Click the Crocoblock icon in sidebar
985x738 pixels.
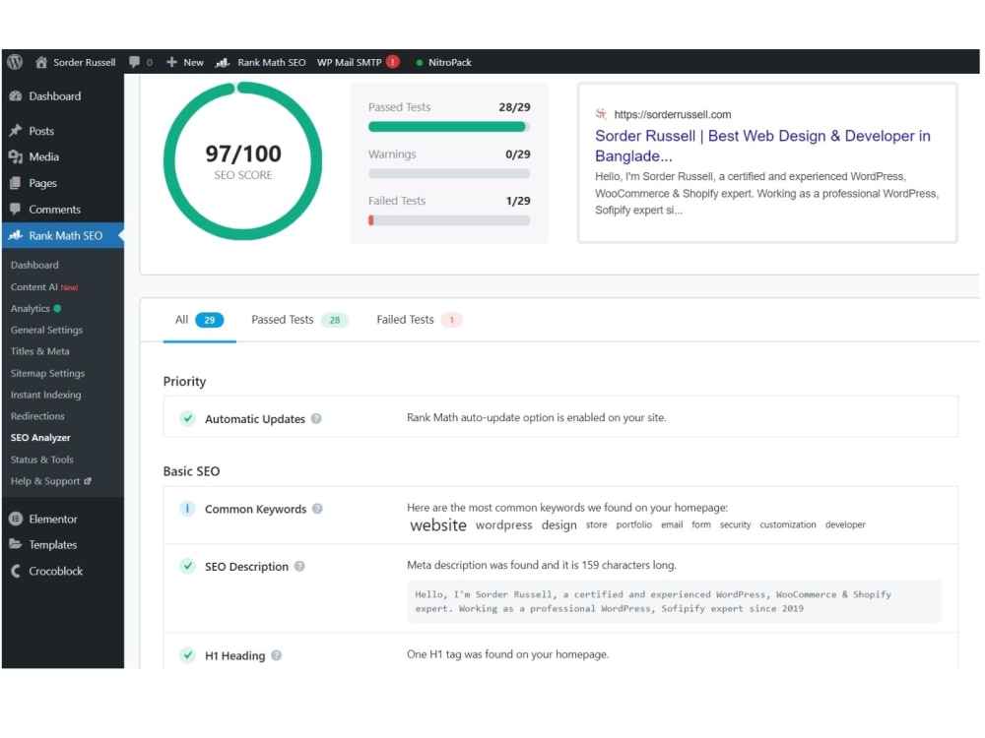click(16, 571)
